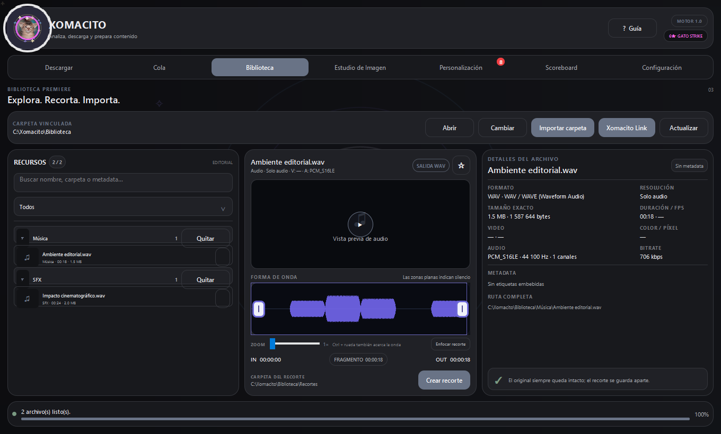
Task: Click the 100% progress value in the status bar
Action: click(x=701, y=414)
